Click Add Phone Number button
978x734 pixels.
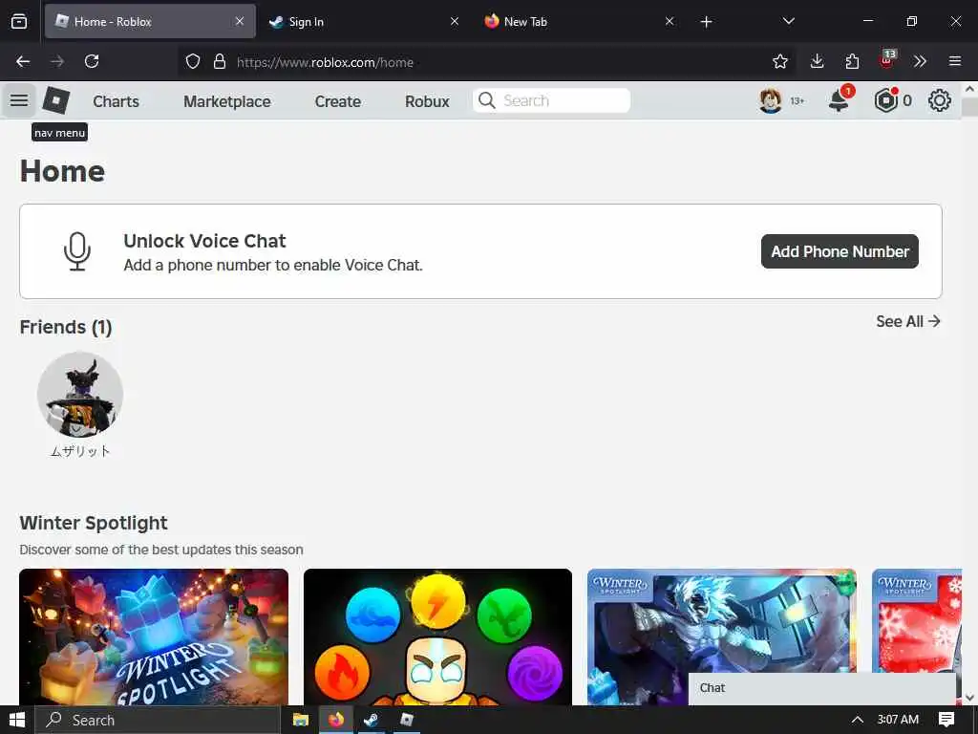[840, 251]
